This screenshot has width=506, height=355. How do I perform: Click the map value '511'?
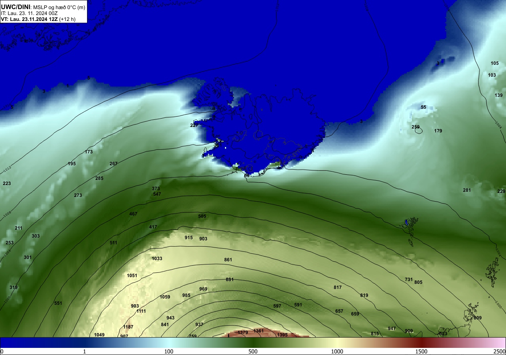[113, 243]
